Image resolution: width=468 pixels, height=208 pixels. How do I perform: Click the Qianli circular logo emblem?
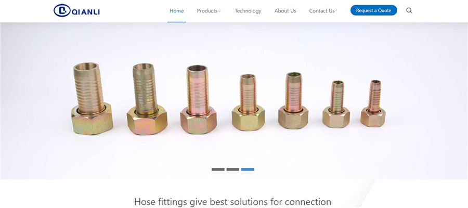point(62,10)
